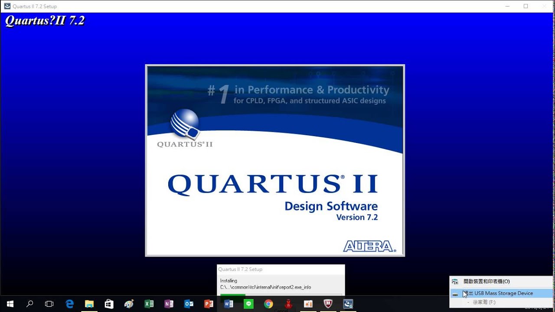Choose the 開啟裝置和印表機(O) menu item
Screen dimensions: 555x312
[502, 282]
